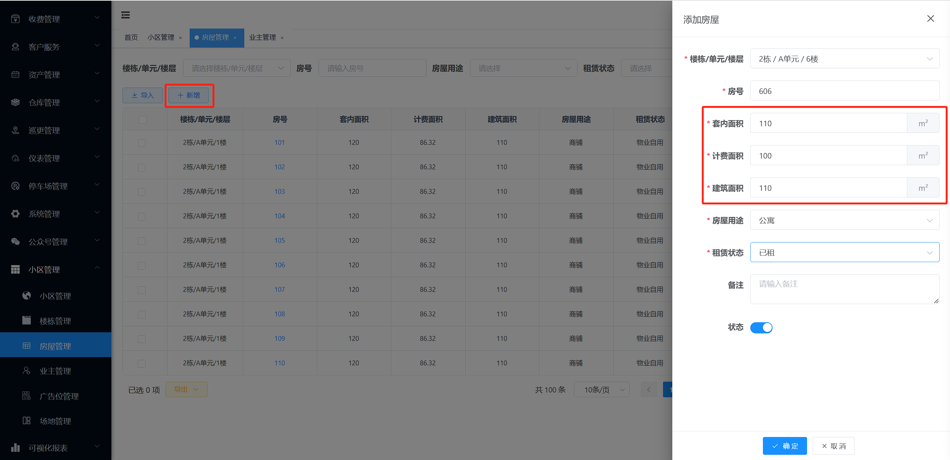
Task: Open the 租赁状态 dropdown showing 已租
Action: pos(845,252)
